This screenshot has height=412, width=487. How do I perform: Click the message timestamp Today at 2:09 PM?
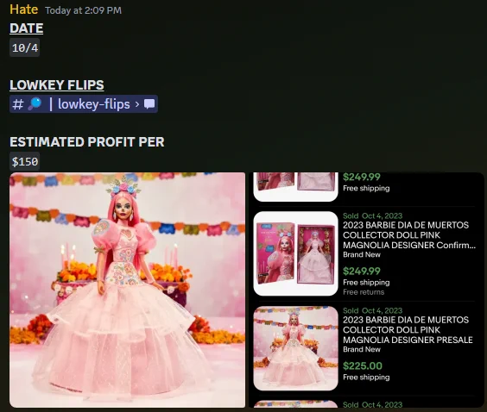(x=83, y=10)
